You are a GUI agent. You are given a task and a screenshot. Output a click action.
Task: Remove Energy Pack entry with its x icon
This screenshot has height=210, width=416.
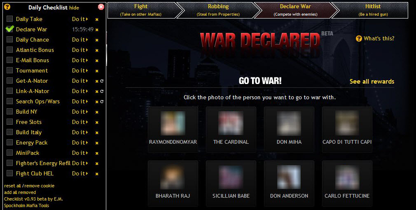(97, 143)
